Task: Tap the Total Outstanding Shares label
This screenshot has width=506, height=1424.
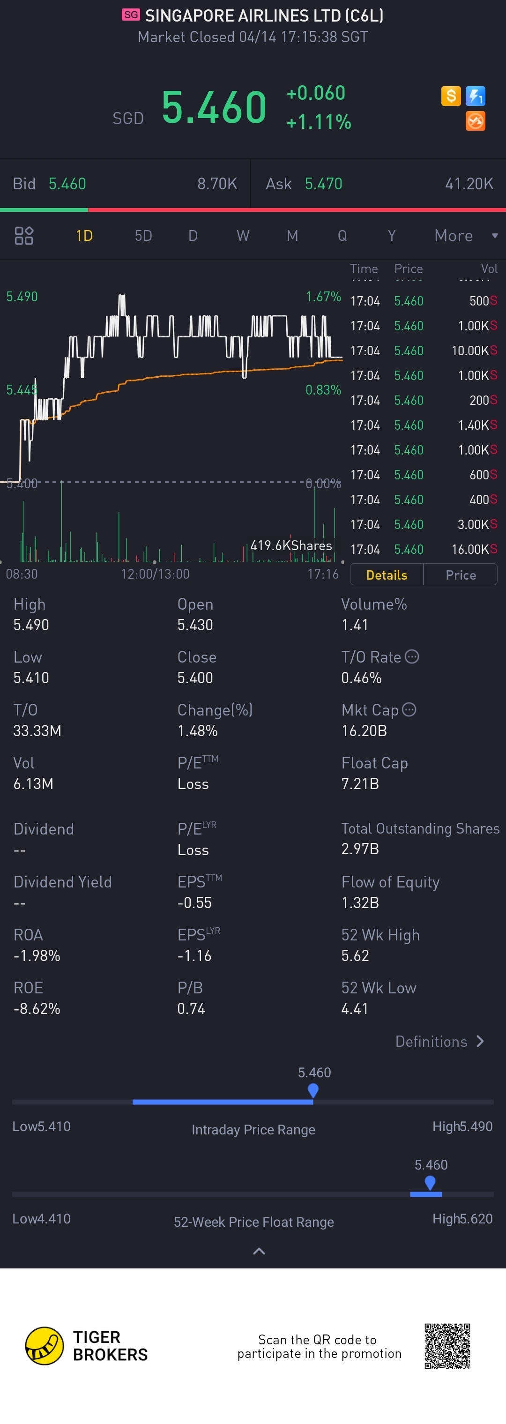Action: click(420, 828)
